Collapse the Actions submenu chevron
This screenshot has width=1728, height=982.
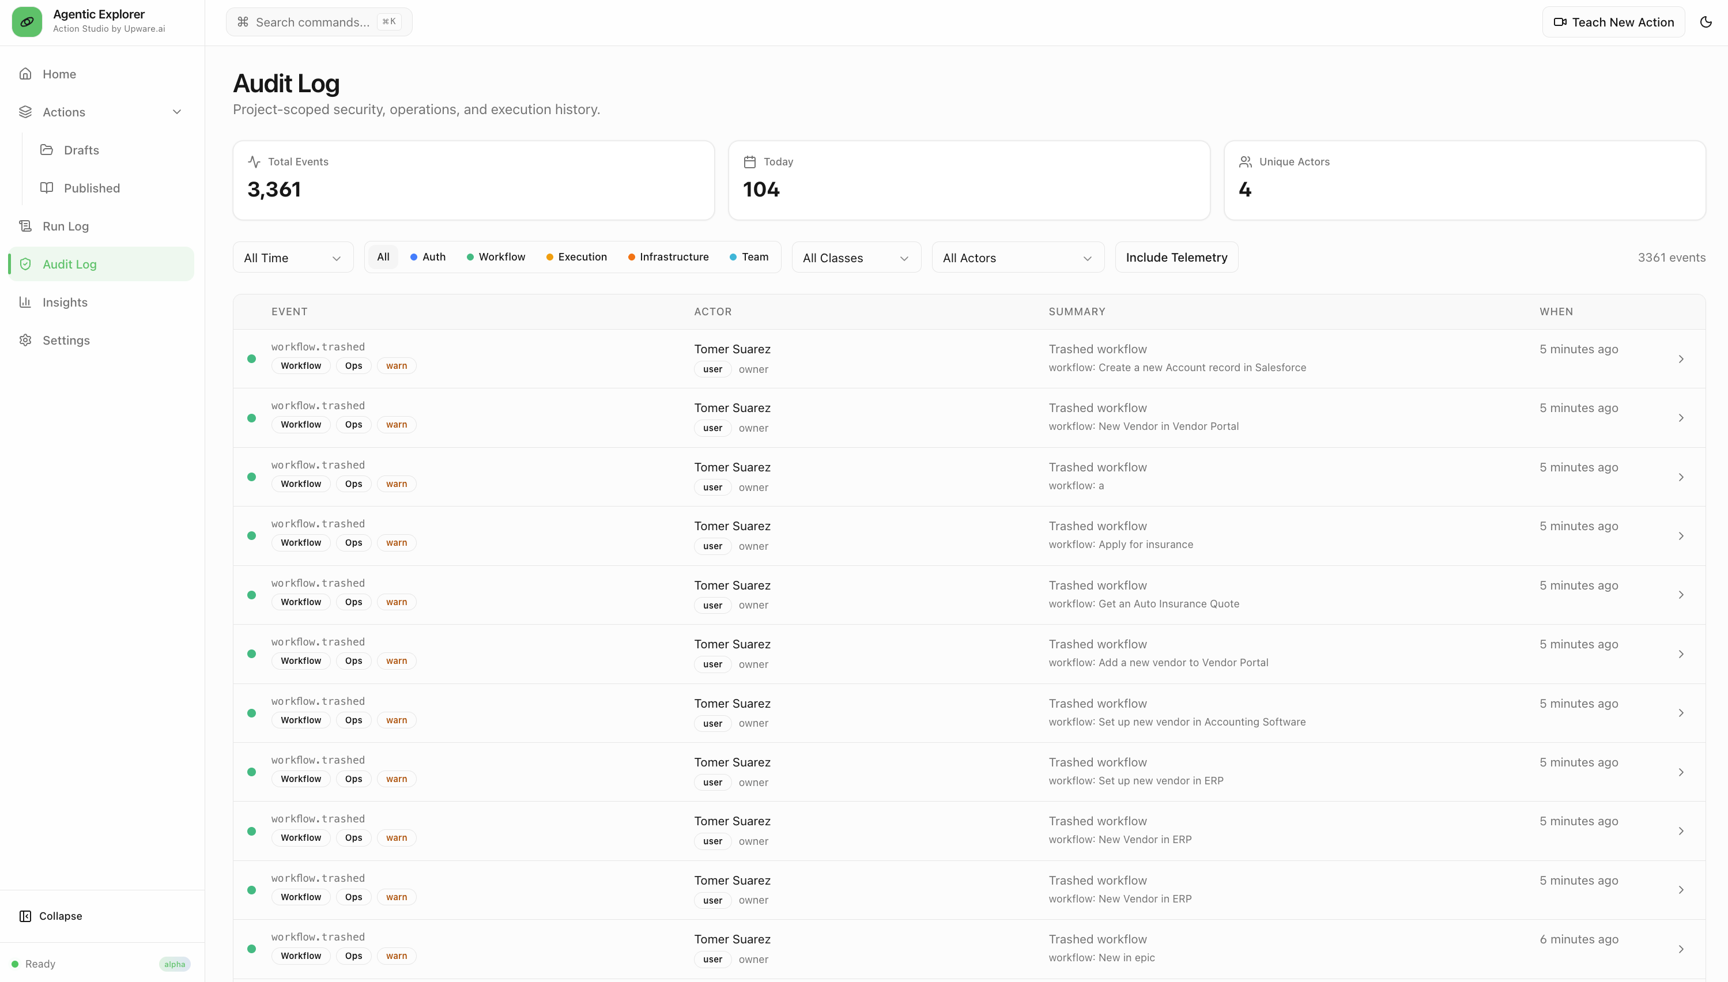click(177, 112)
